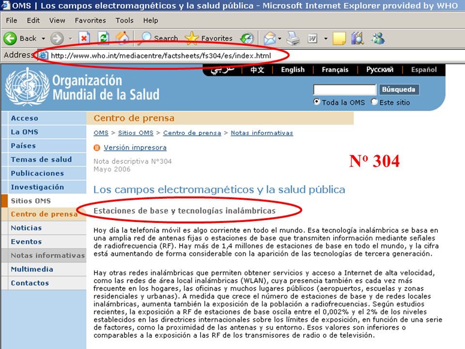
Task: Click the 'Mayo 2006' date text
Action: [x=112, y=169]
